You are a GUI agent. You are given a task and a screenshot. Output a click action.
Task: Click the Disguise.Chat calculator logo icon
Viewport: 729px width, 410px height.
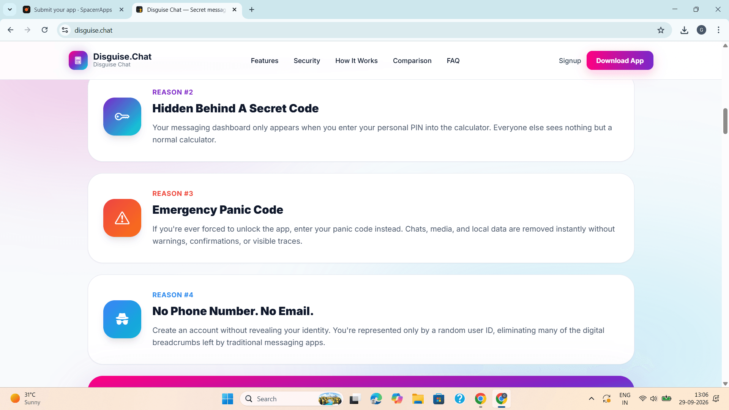pos(78,60)
